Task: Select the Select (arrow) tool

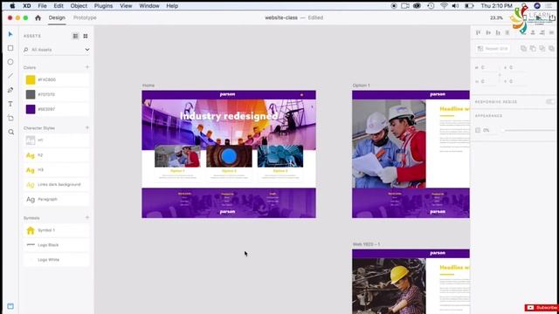Action: pyautogui.click(x=10, y=34)
